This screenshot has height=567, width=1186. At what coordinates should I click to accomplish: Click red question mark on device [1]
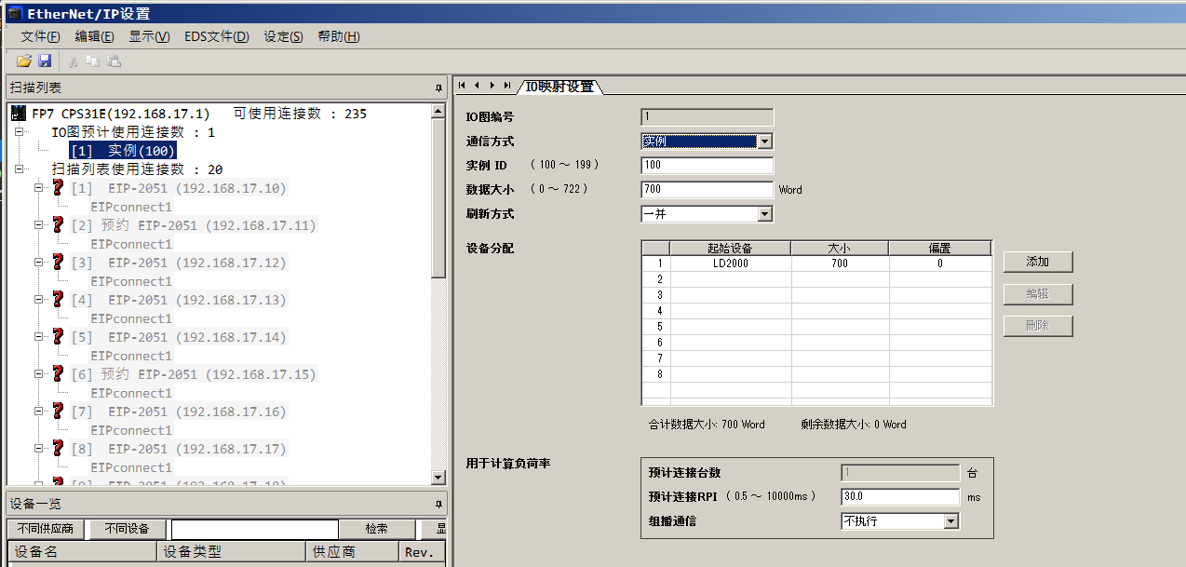click(58, 188)
